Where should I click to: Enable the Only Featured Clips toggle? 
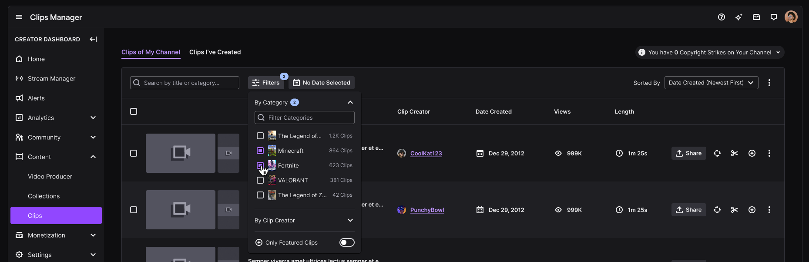347,242
